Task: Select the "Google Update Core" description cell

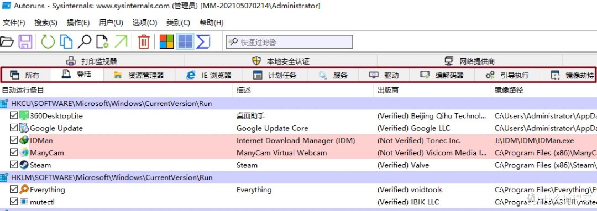Action: [x=272, y=128]
